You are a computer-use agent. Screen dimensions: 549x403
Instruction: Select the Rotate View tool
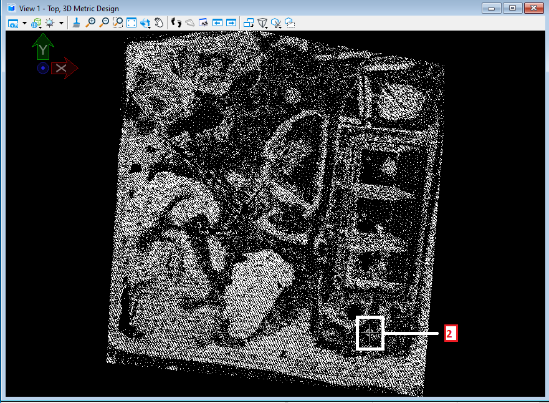(x=146, y=23)
